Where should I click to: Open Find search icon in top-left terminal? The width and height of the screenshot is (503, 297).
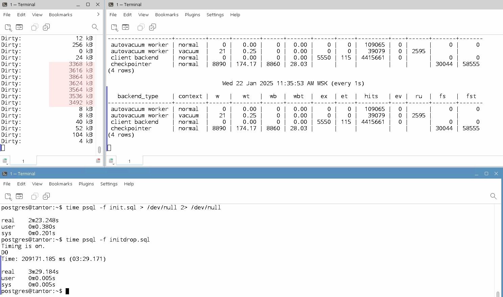[95, 27]
